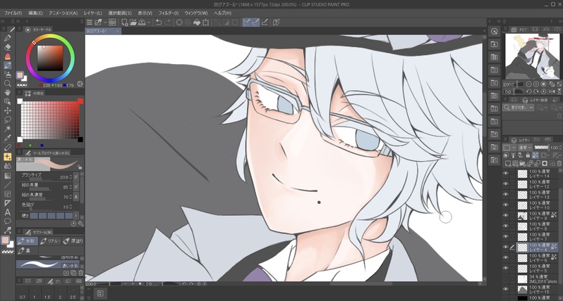Open the 編集(E) menu
Image resolution: width=563 pixels, height=301 pixels.
(35, 13)
